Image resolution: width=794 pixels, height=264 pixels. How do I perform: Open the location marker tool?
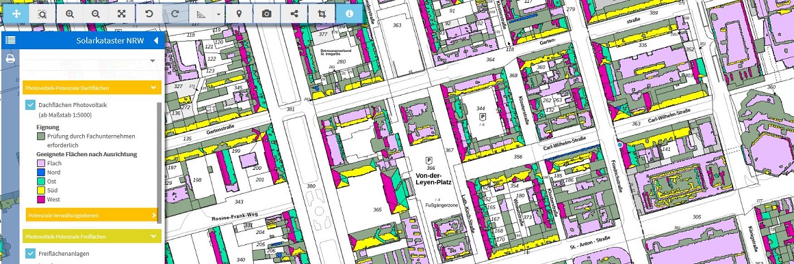coord(240,14)
